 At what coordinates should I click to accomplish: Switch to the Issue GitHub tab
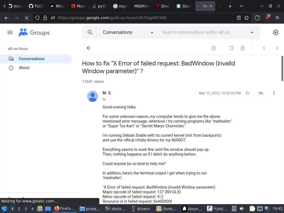coord(16,6)
